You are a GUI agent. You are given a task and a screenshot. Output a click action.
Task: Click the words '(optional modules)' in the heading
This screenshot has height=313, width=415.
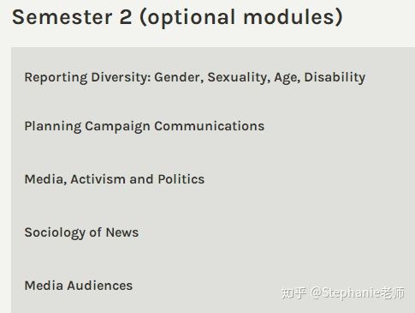click(x=241, y=17)
